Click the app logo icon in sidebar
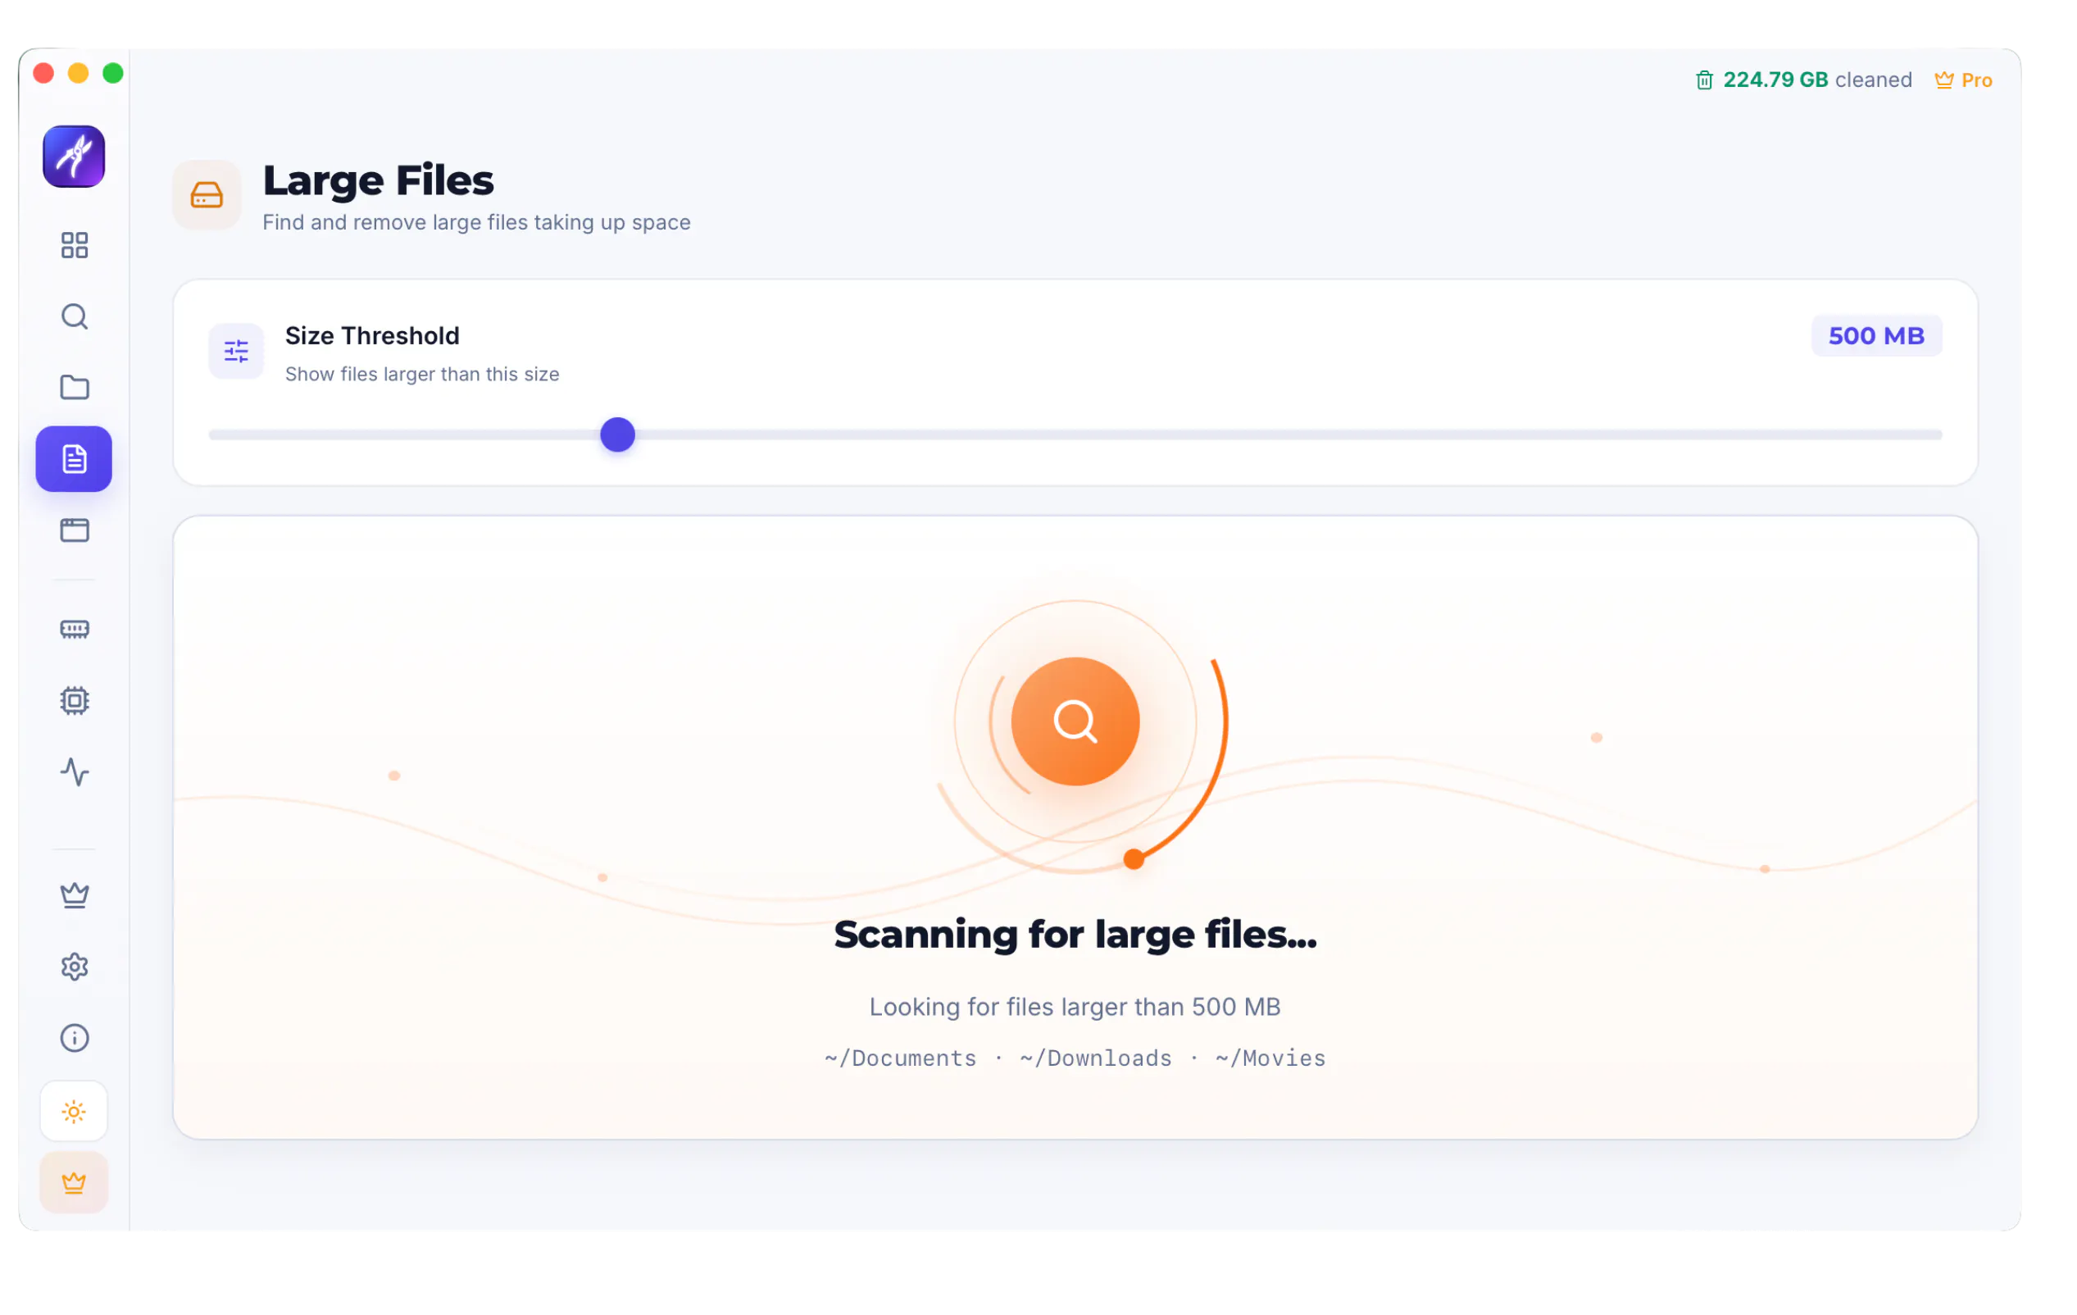The width and height of the screenshot is (2077, 1315). [74, 157]
